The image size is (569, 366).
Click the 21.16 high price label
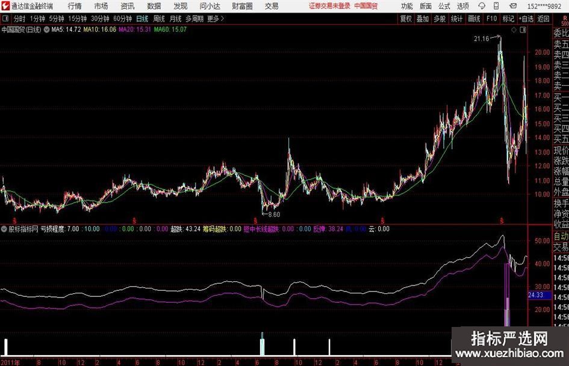point(482,39)
